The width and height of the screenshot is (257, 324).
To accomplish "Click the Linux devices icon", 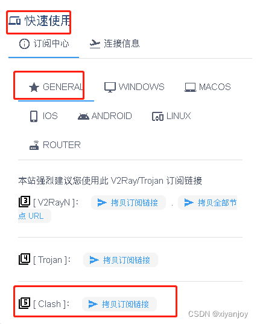I will pyautogui.click(x=158, y=116).
